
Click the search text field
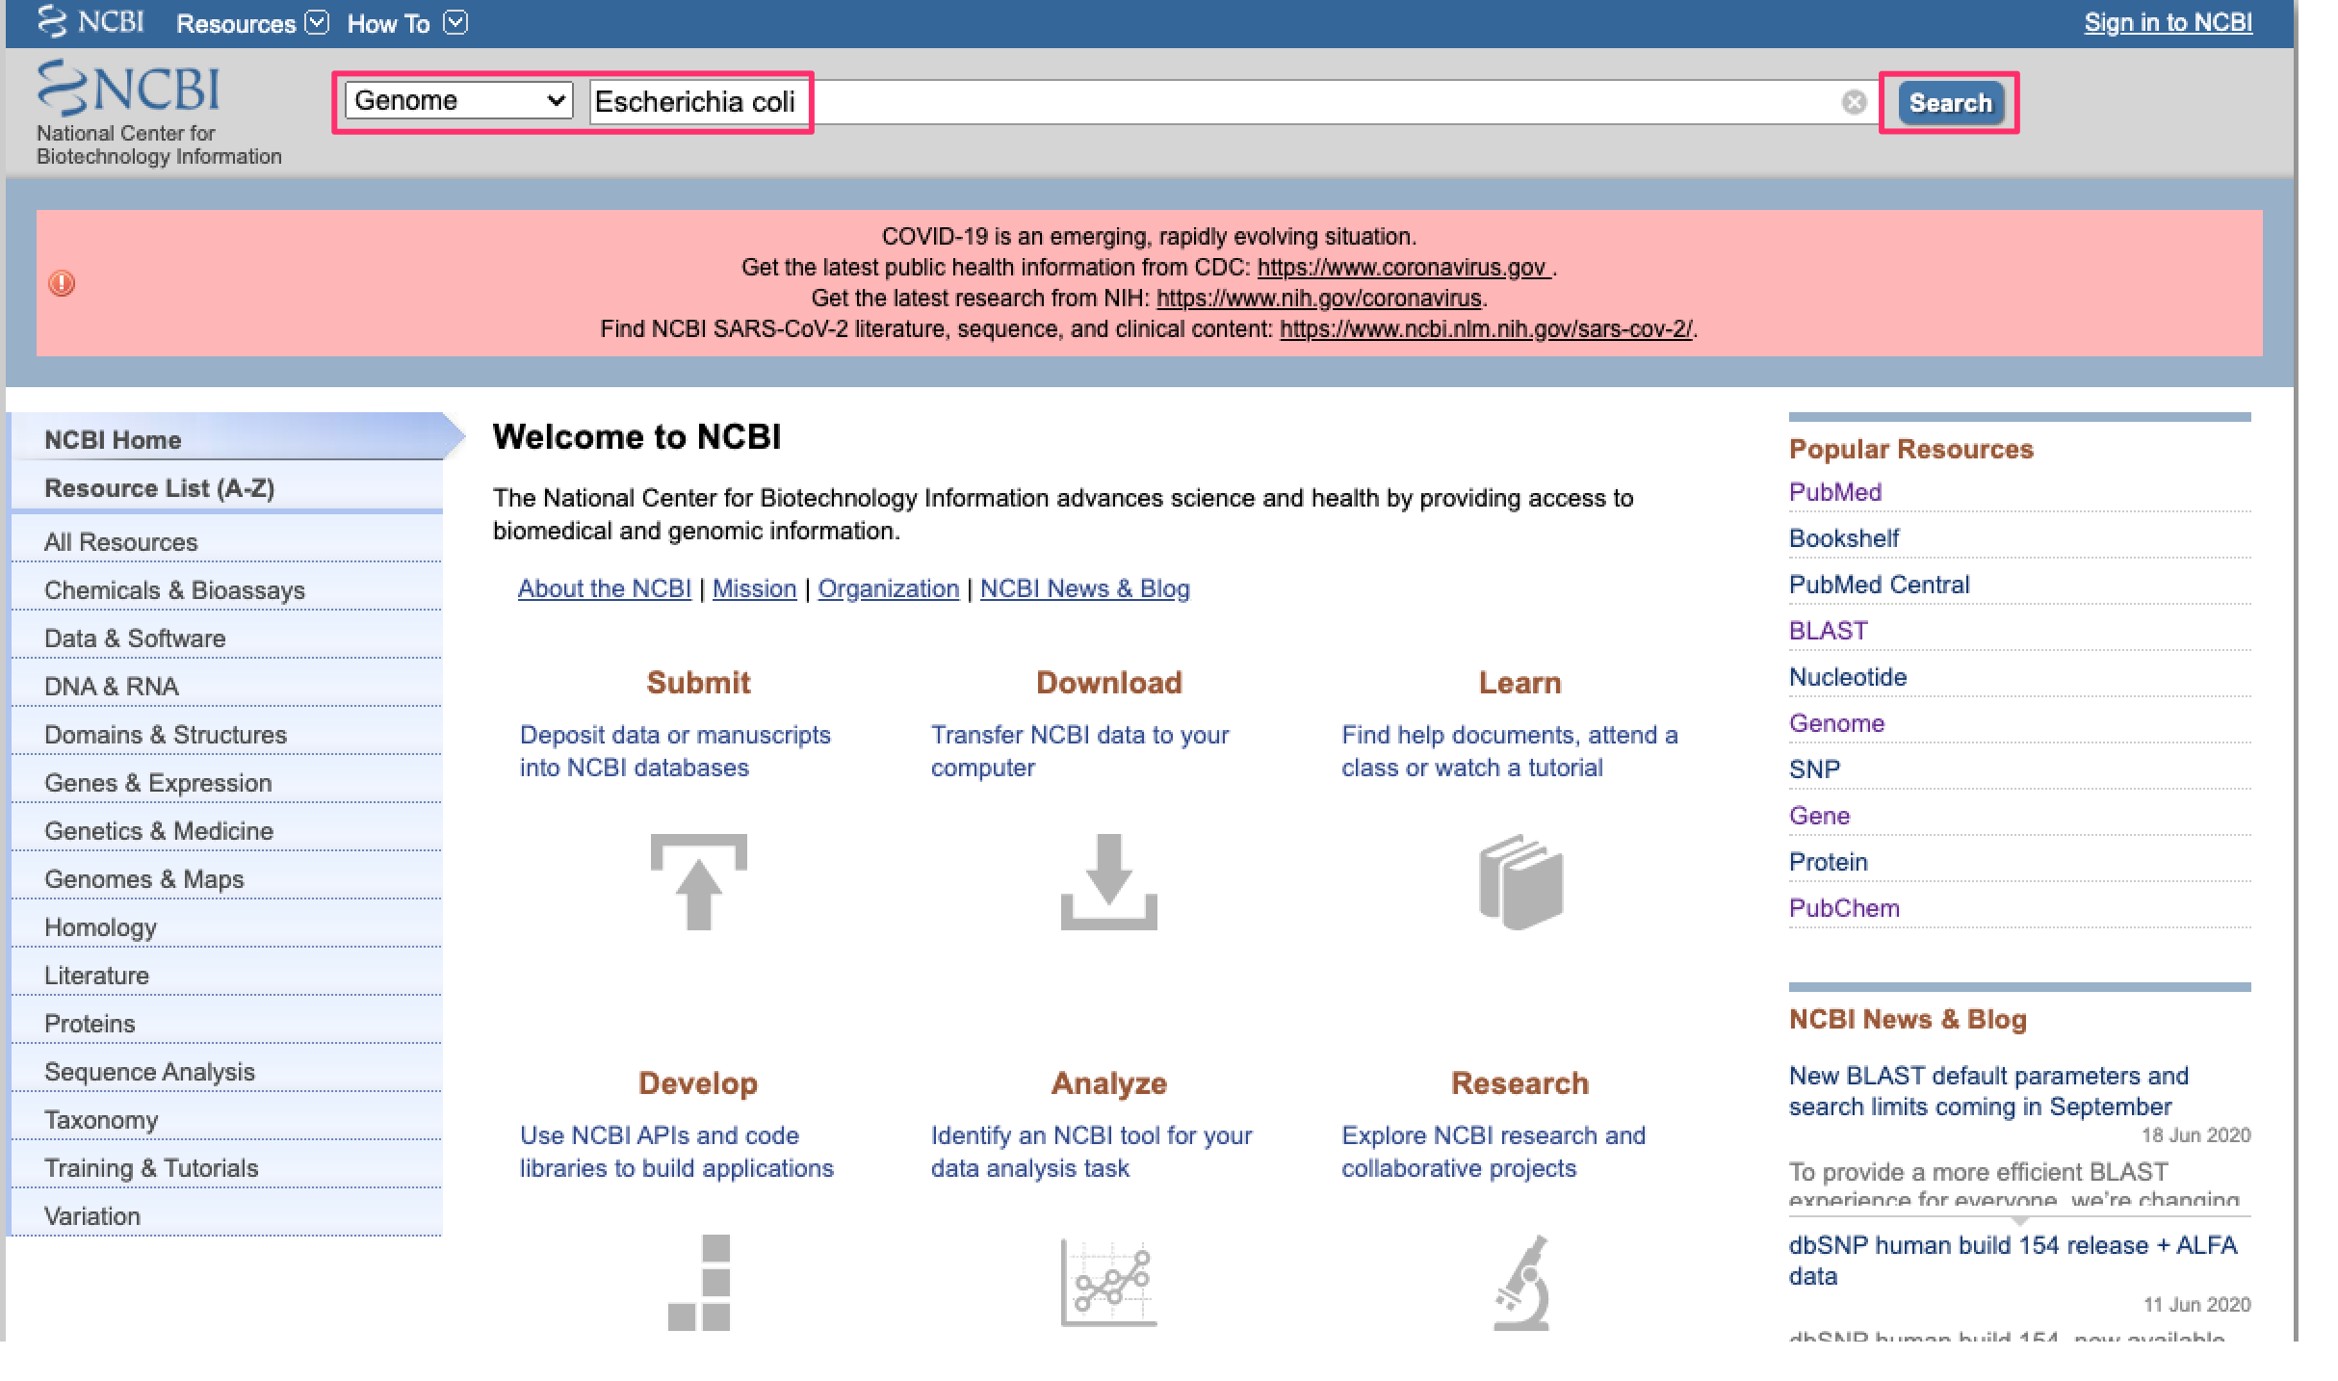[1233, 102]
